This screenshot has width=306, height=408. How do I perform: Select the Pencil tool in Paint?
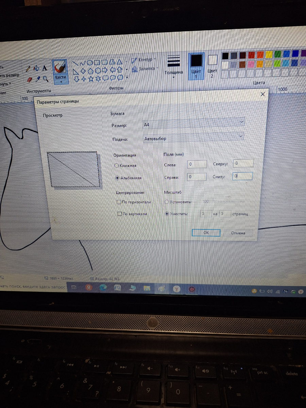pos(28,69)
